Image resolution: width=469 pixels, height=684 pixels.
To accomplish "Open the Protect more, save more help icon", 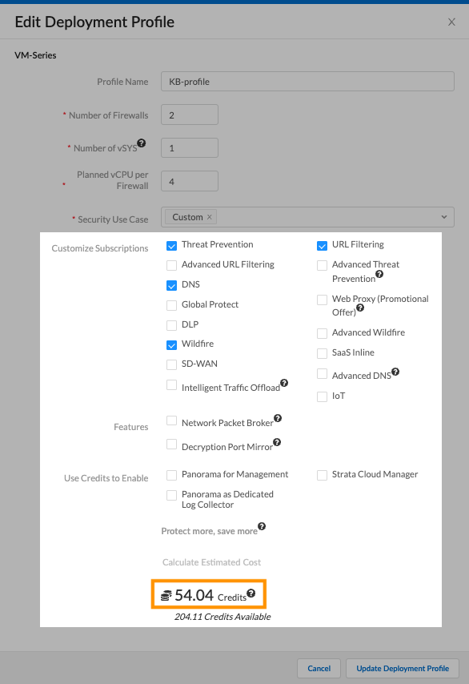I will click(x=261, y=527).
